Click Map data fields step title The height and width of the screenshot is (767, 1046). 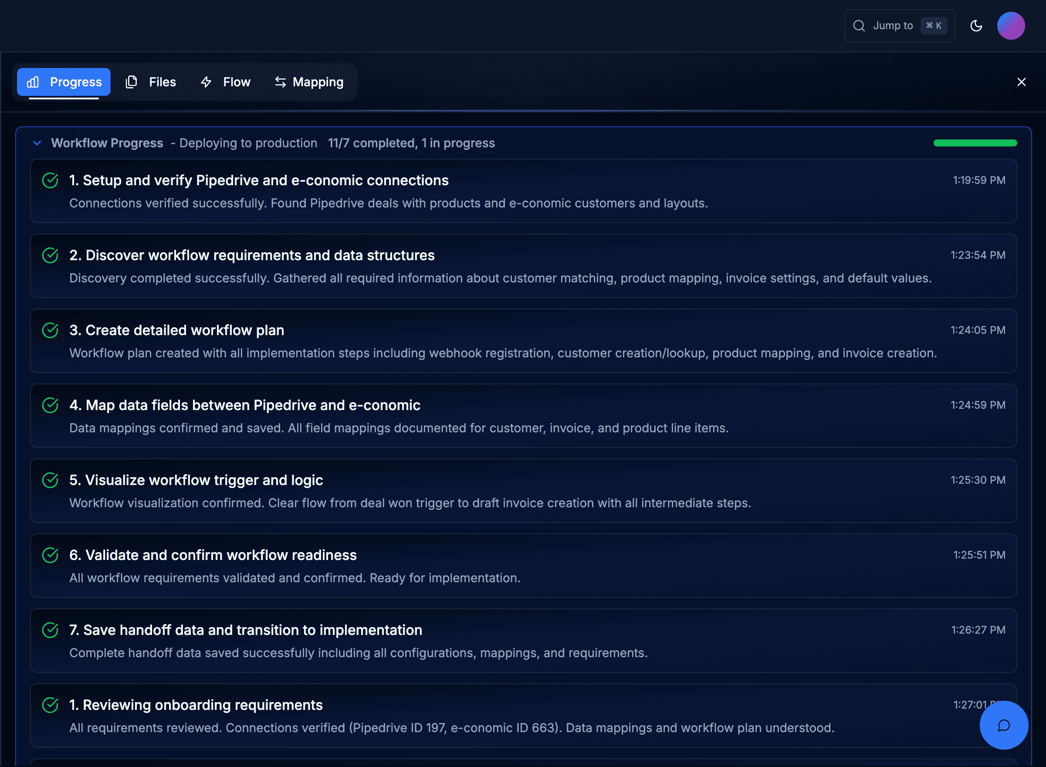pyautogui.click(x=244, y=405)
